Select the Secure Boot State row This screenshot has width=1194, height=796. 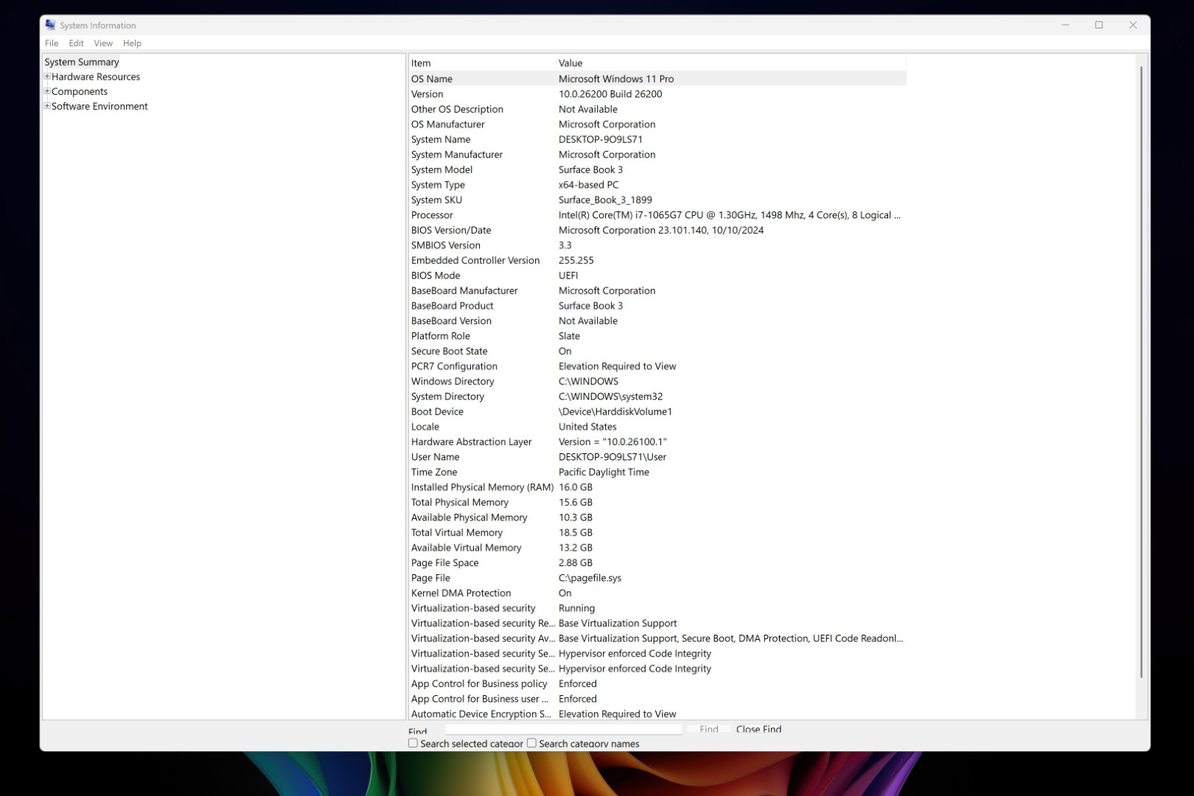coord(657,351)
